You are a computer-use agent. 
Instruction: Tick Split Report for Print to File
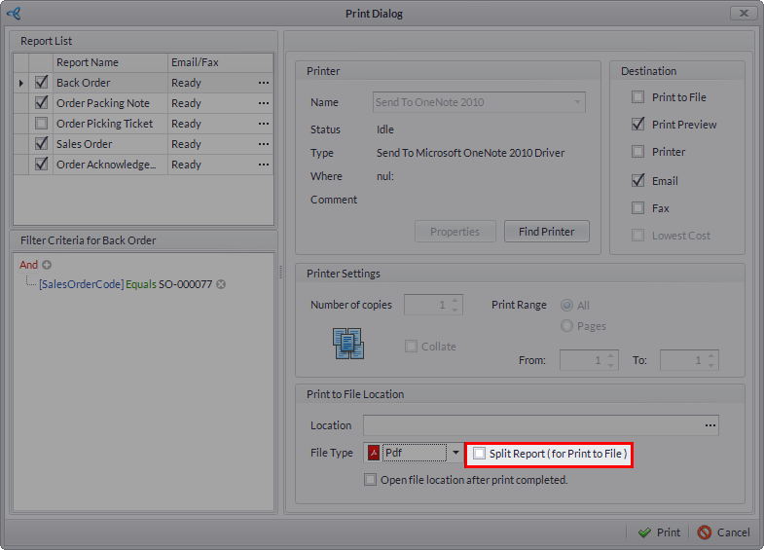tap(480, 454)
